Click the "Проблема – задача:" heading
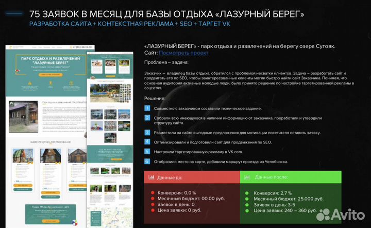This screenshot has width=371, height=228. point(166,62)
